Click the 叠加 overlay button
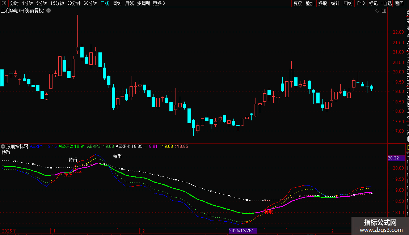 pos(310,3)
